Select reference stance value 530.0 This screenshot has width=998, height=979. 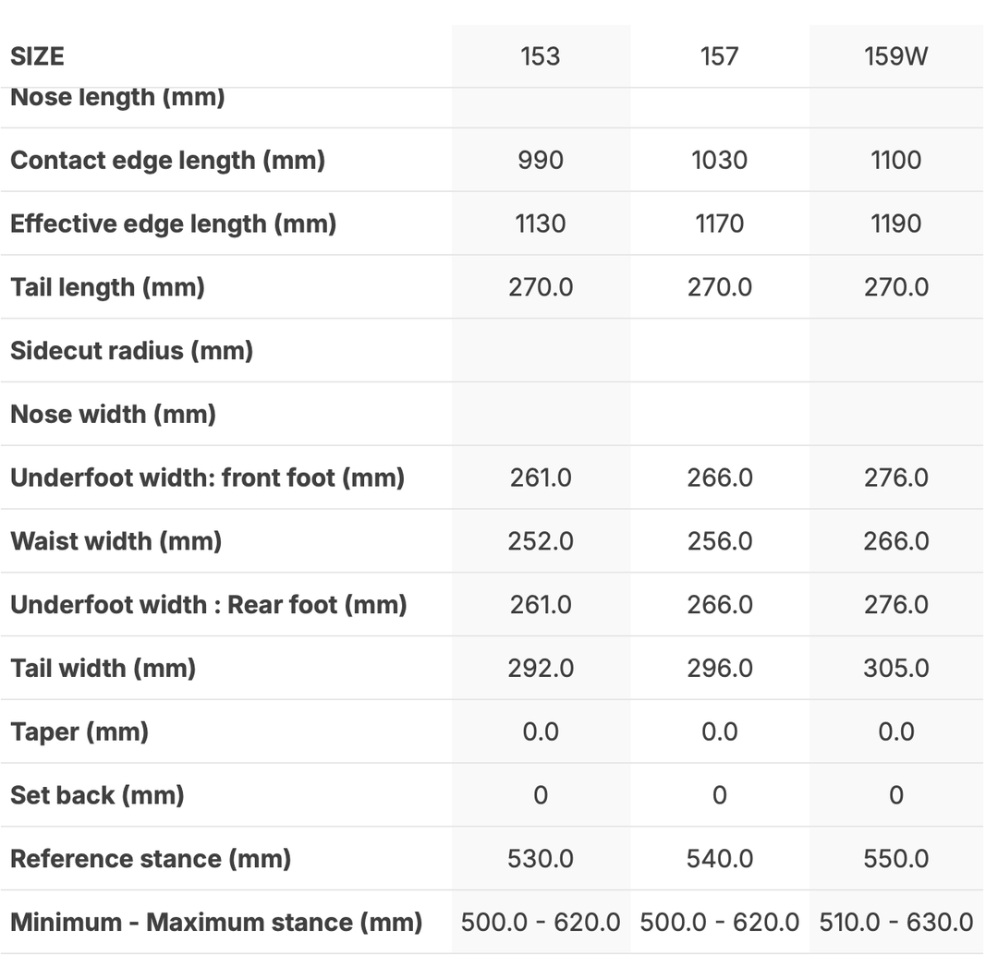point(541,859)
